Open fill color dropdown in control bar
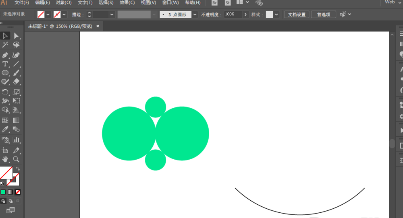 (x=48, y=14)
